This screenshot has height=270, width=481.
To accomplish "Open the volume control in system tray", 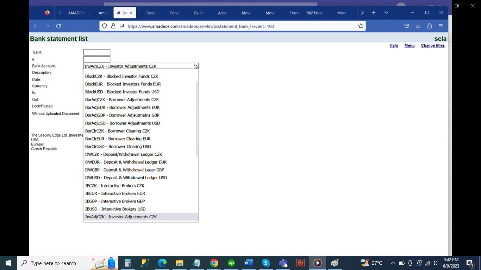I will (x=435, y=263).
